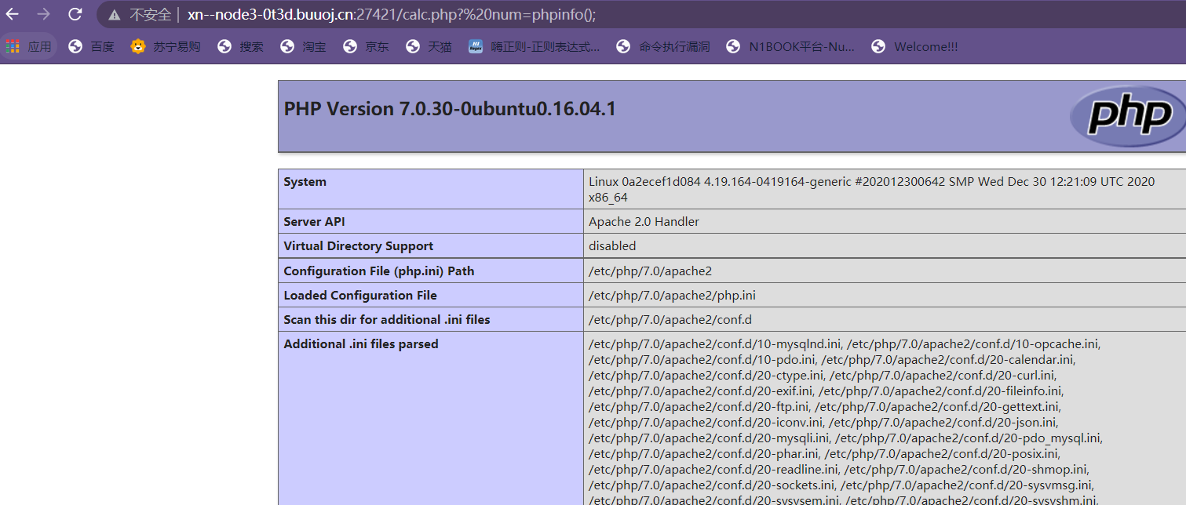
Task: Click the 命令执行漏洞 bookmark globe icon
Action: [623, 47]
